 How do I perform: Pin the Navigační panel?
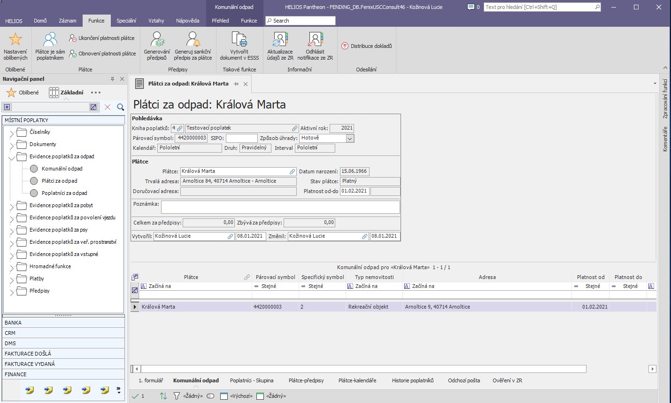[x=112, y=79]
